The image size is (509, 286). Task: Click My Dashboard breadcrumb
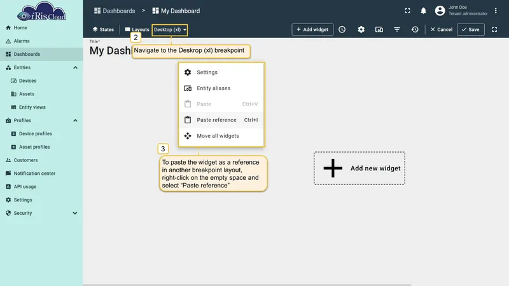coord(176,11)
